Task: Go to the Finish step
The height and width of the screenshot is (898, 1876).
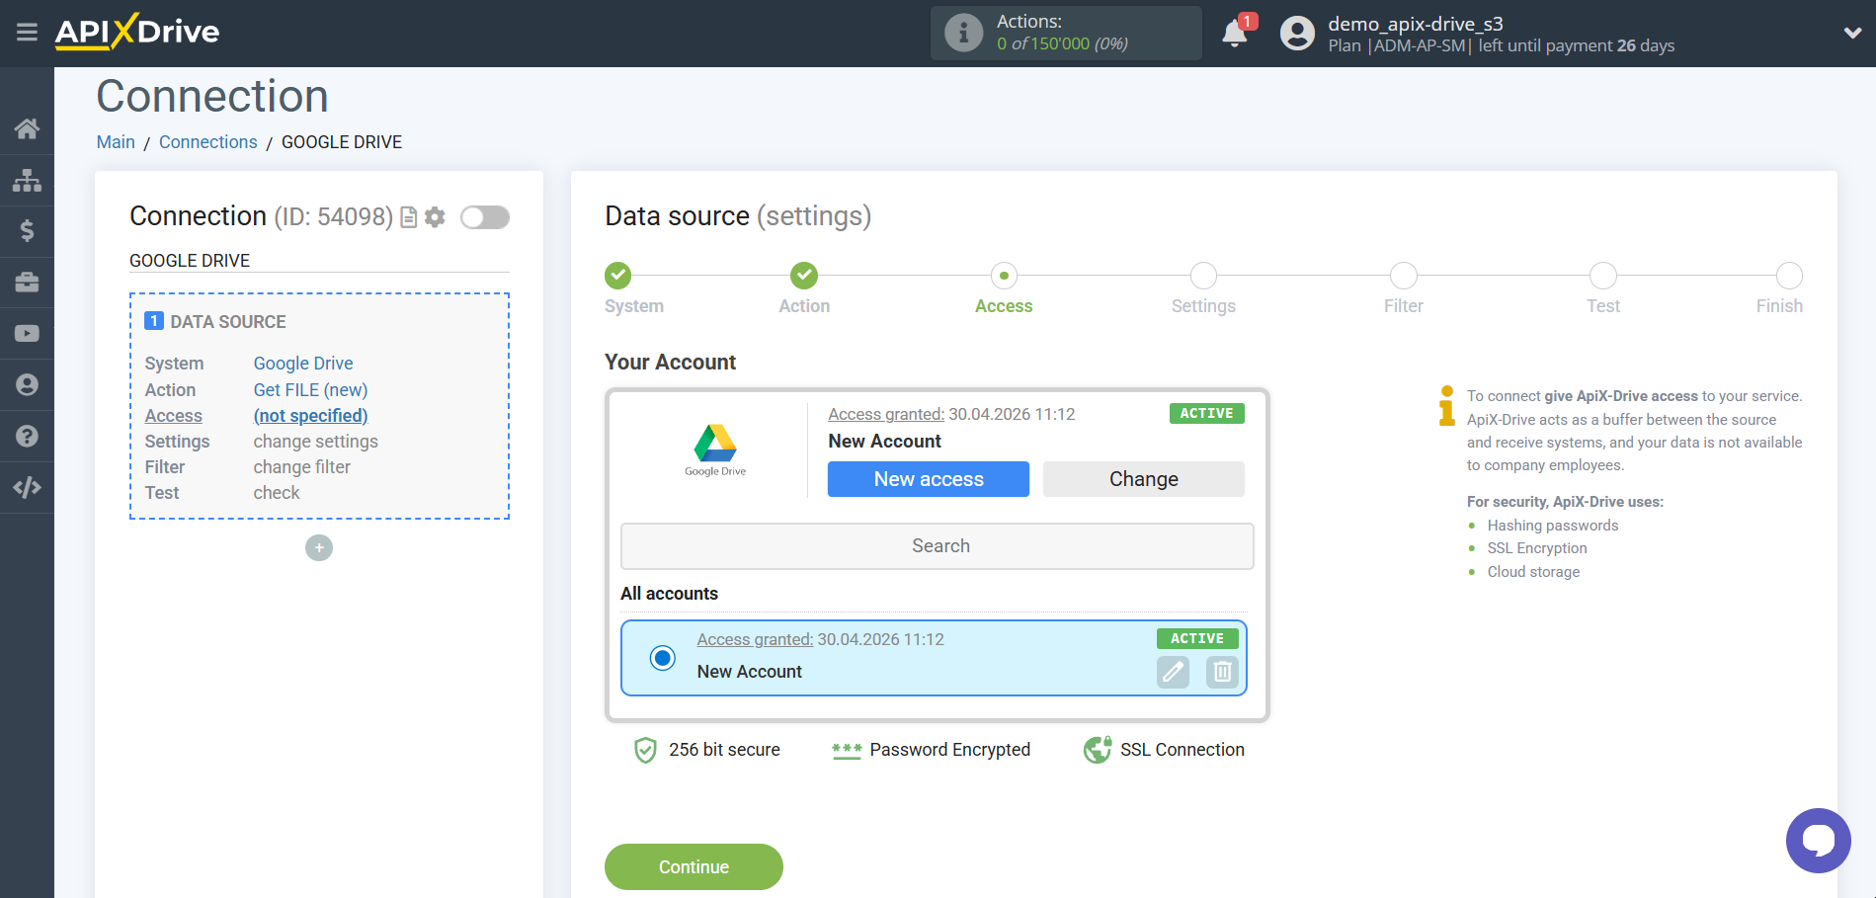Action: coord(1789,276)
